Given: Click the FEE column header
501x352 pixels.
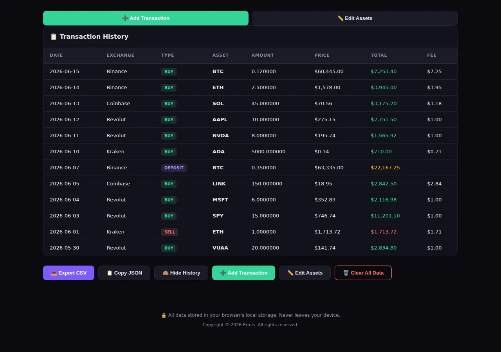Looking at the screenshot, I should [432, 55].
